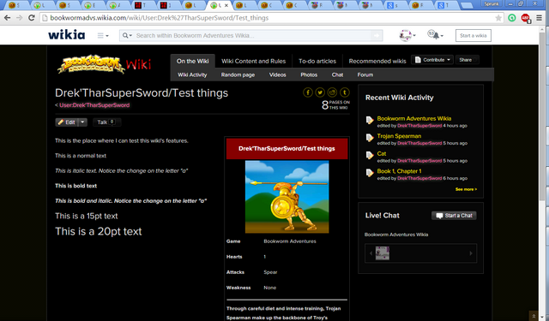The height and width of the screenshot is (321, 549).
Task: Click the edit icon beside Trojan Spearman
Action: 370,138
